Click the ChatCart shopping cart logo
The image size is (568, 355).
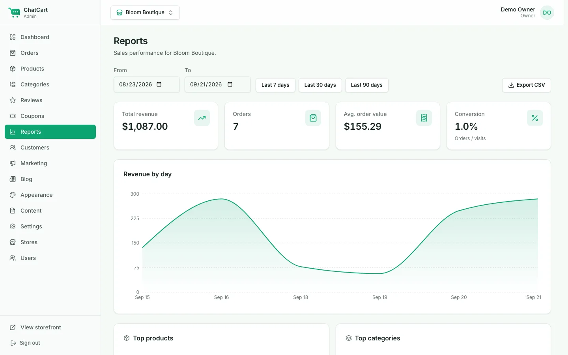point(14,13)
